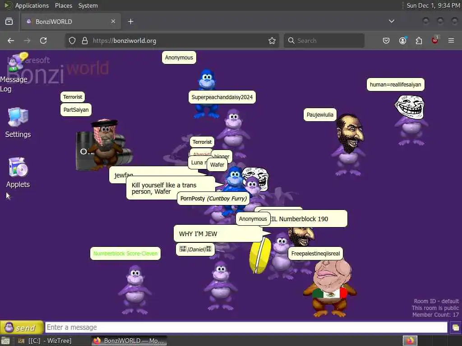Click the Wafer name tag

(x=217, y=165)
